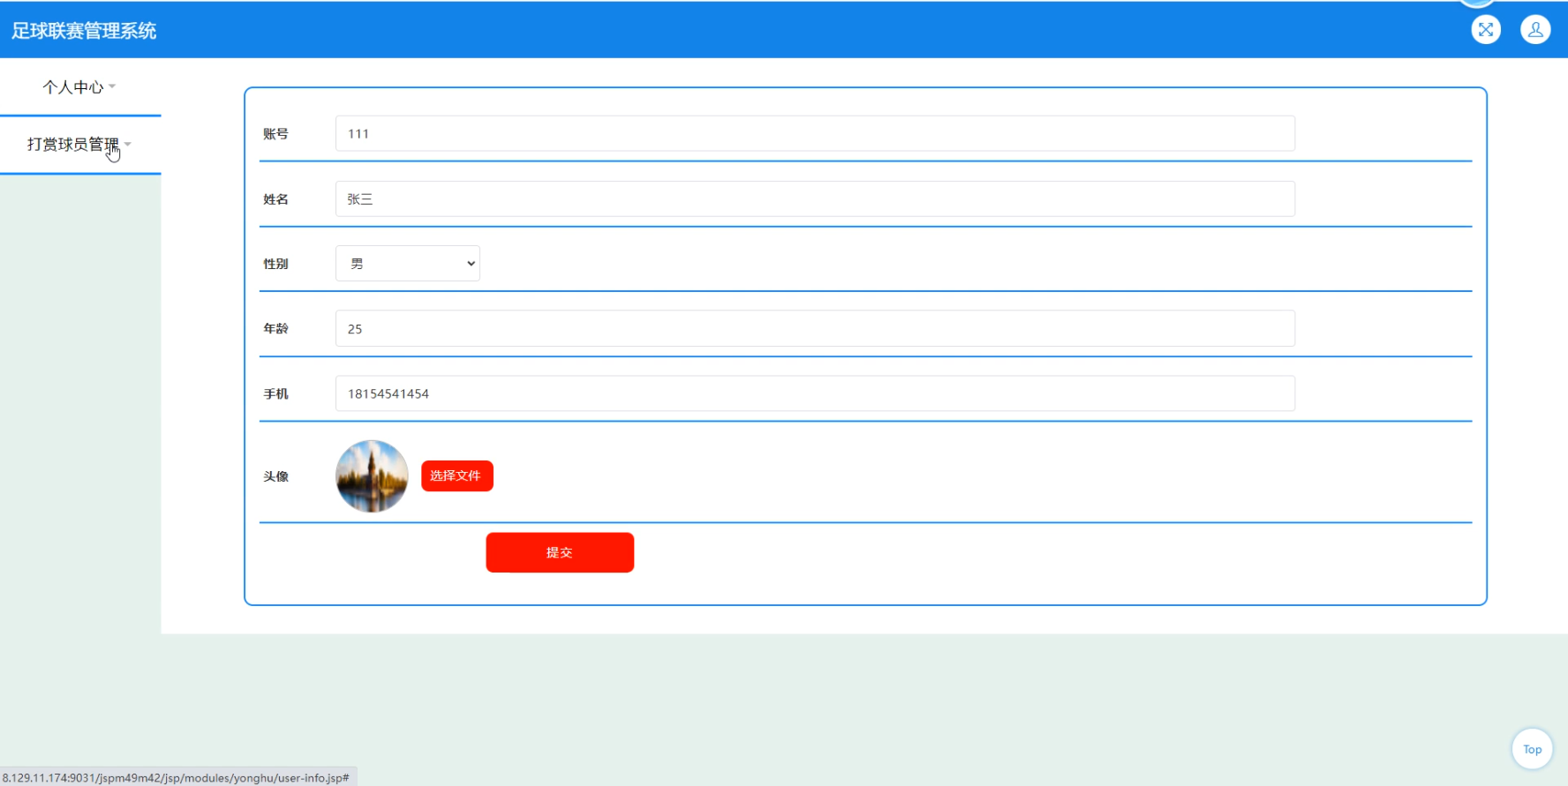Viewport: 1568px width, 786px height.
Task: Click the 个人中心 dropdown arrow
Action: [112, 86]
